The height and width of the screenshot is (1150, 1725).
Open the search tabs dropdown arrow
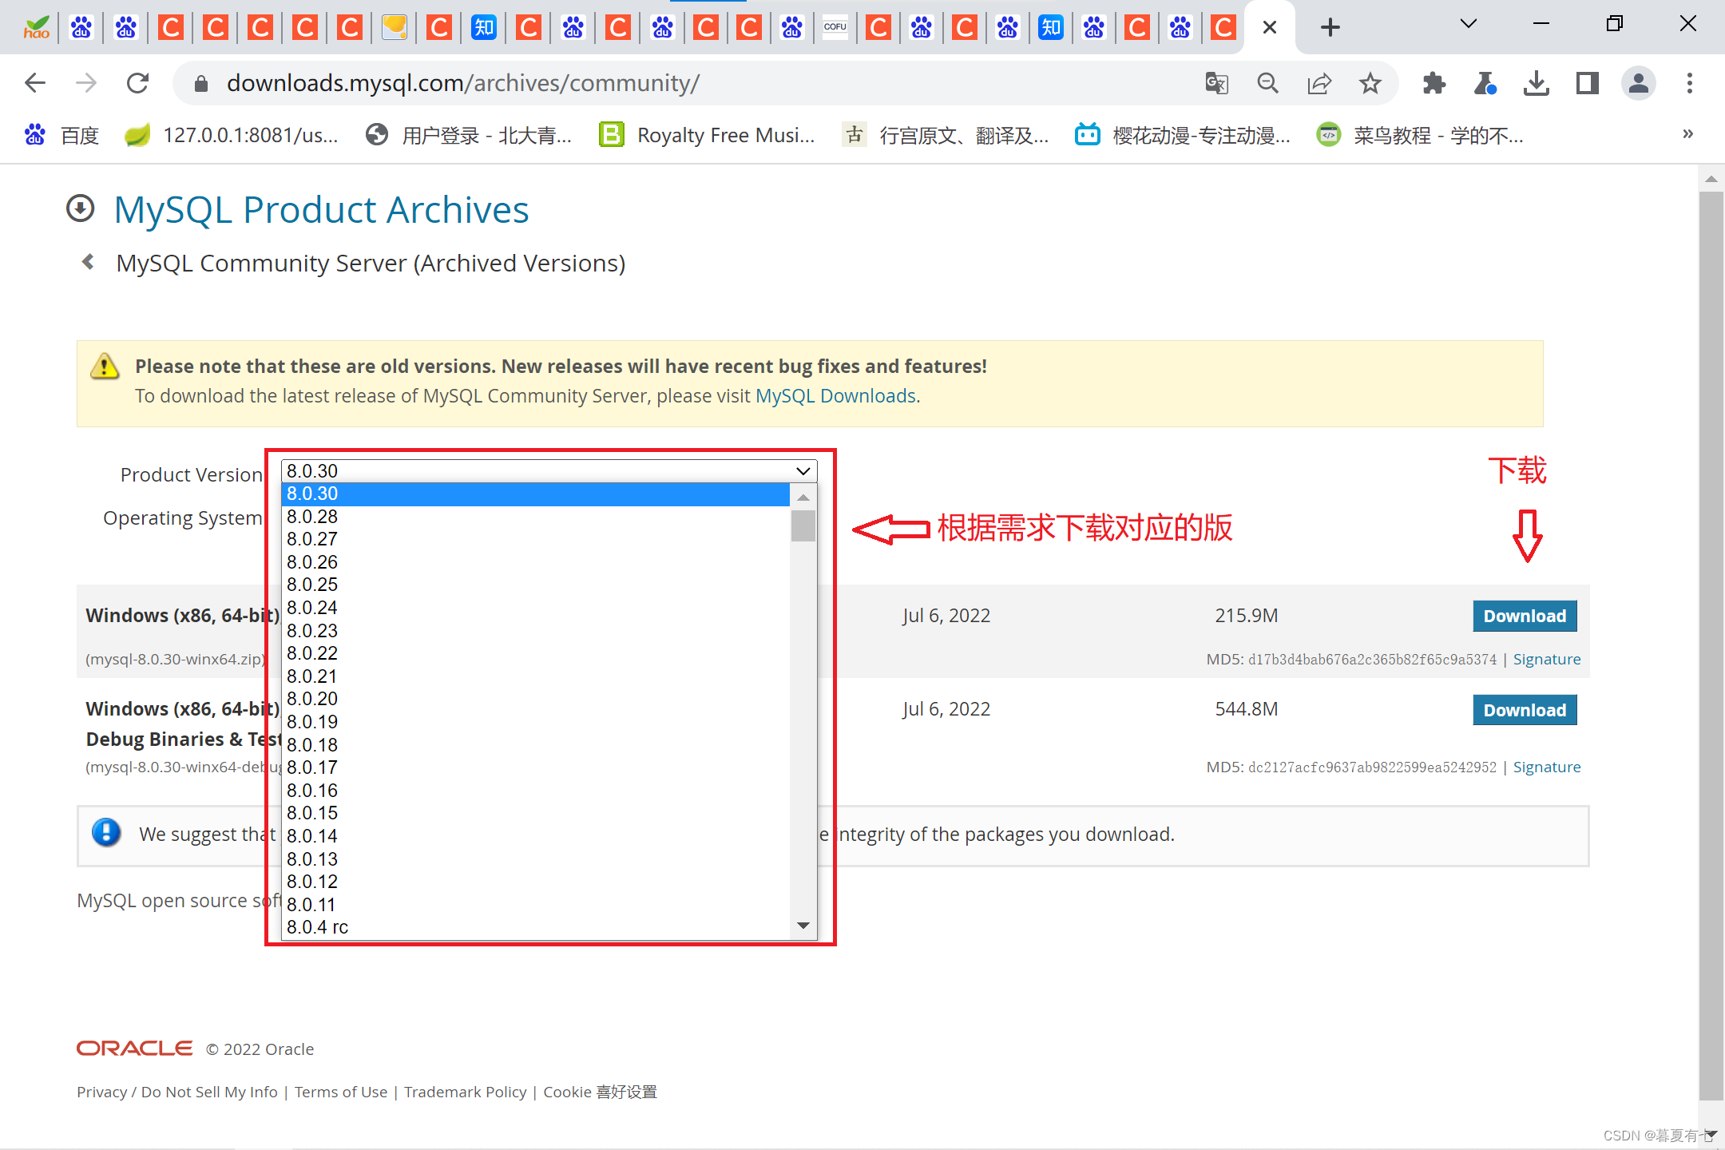(1468, 24)
